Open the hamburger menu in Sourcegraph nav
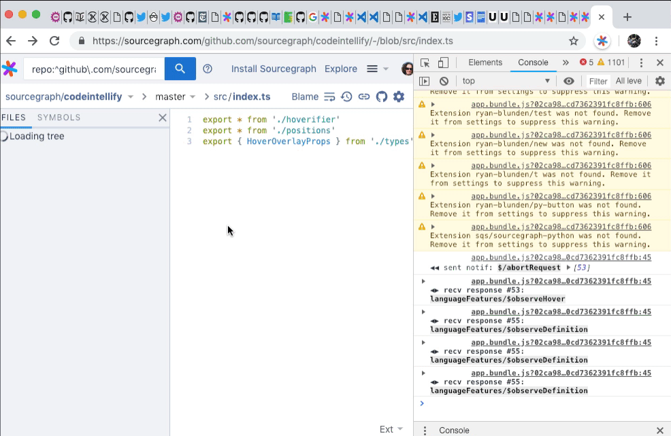Viewport: 671px width, 436px height. [x=372, y=69]
